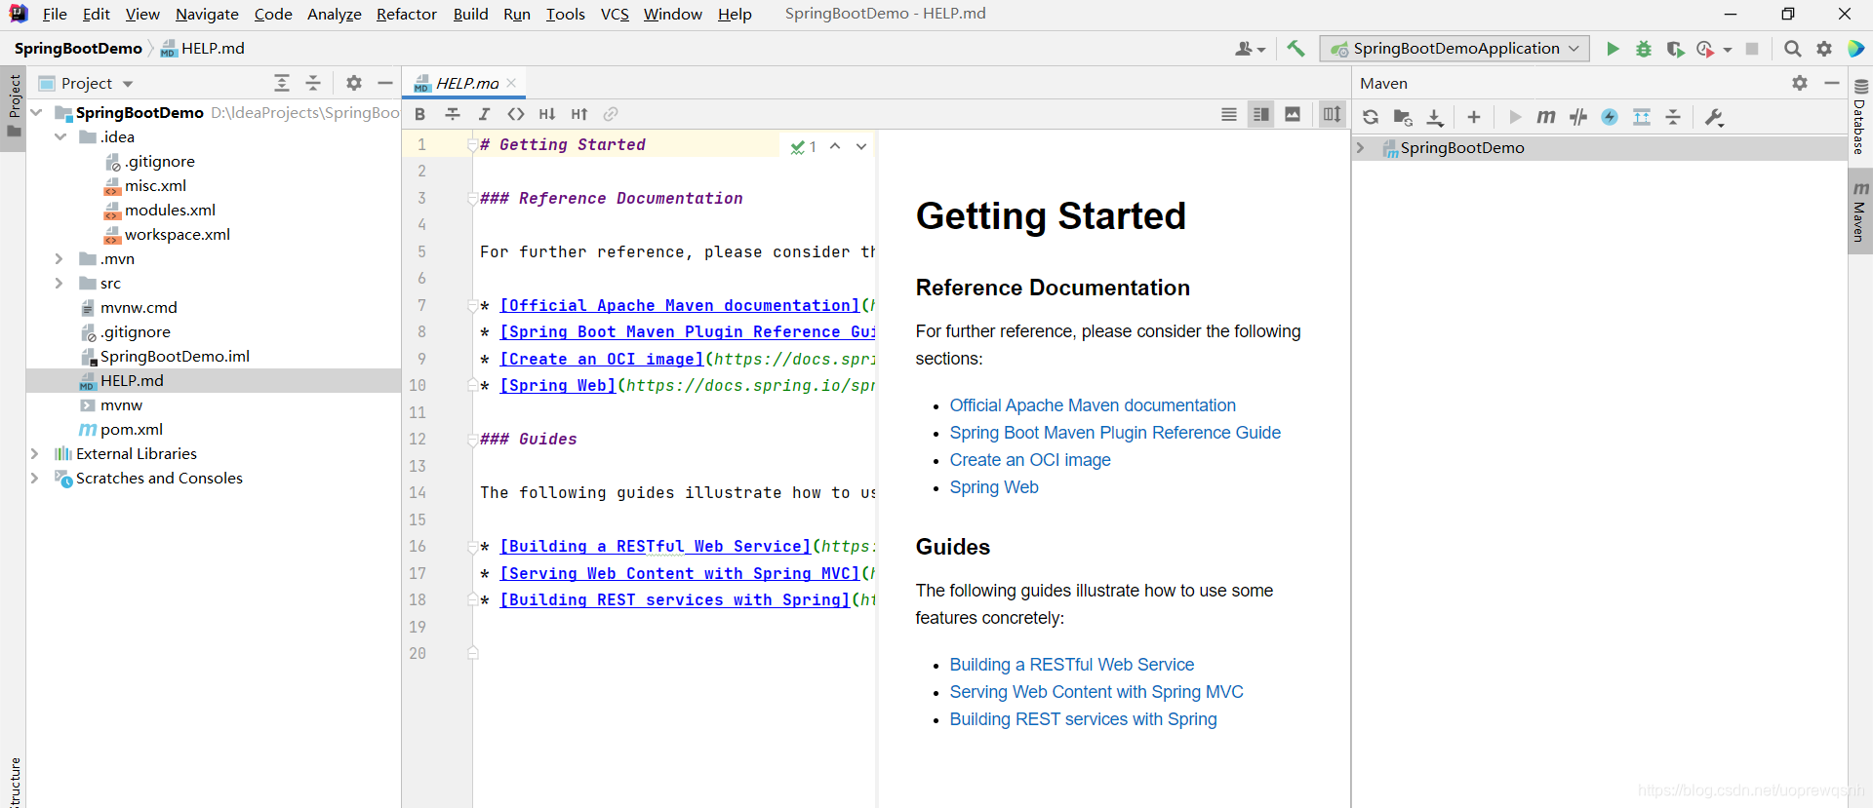Apply italic formatting in markdown toolbar
The width and height of the screenshot is (1873, 808).
tap(484, 114)
